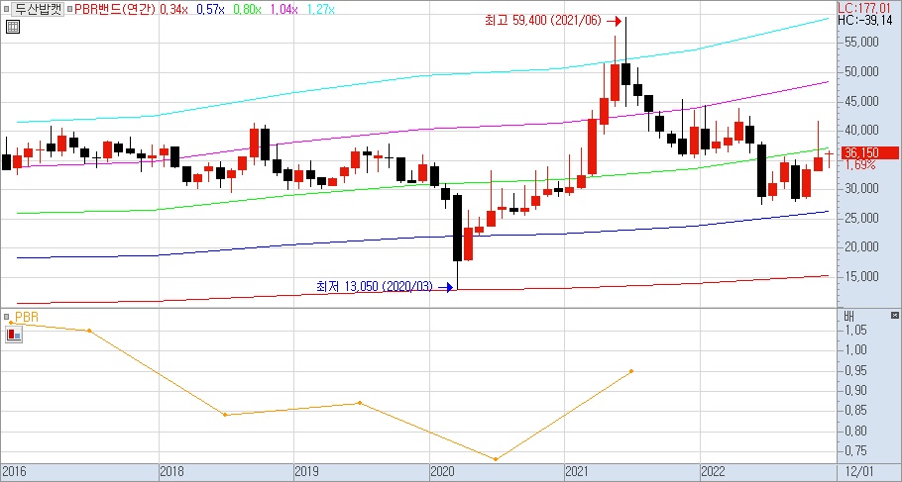
Task: Click the 2022 year label on time axis
Action: [x=714, y=472]
